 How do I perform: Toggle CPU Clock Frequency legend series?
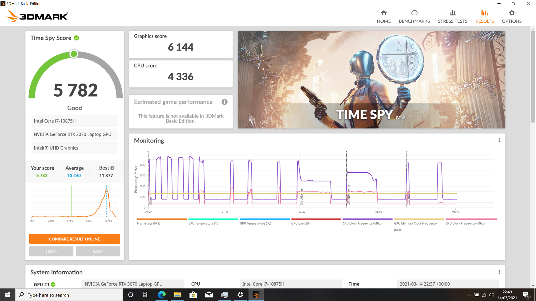pos(367,222)
